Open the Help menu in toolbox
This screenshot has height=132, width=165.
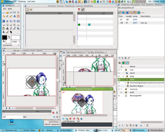click(x=10, y=9)
